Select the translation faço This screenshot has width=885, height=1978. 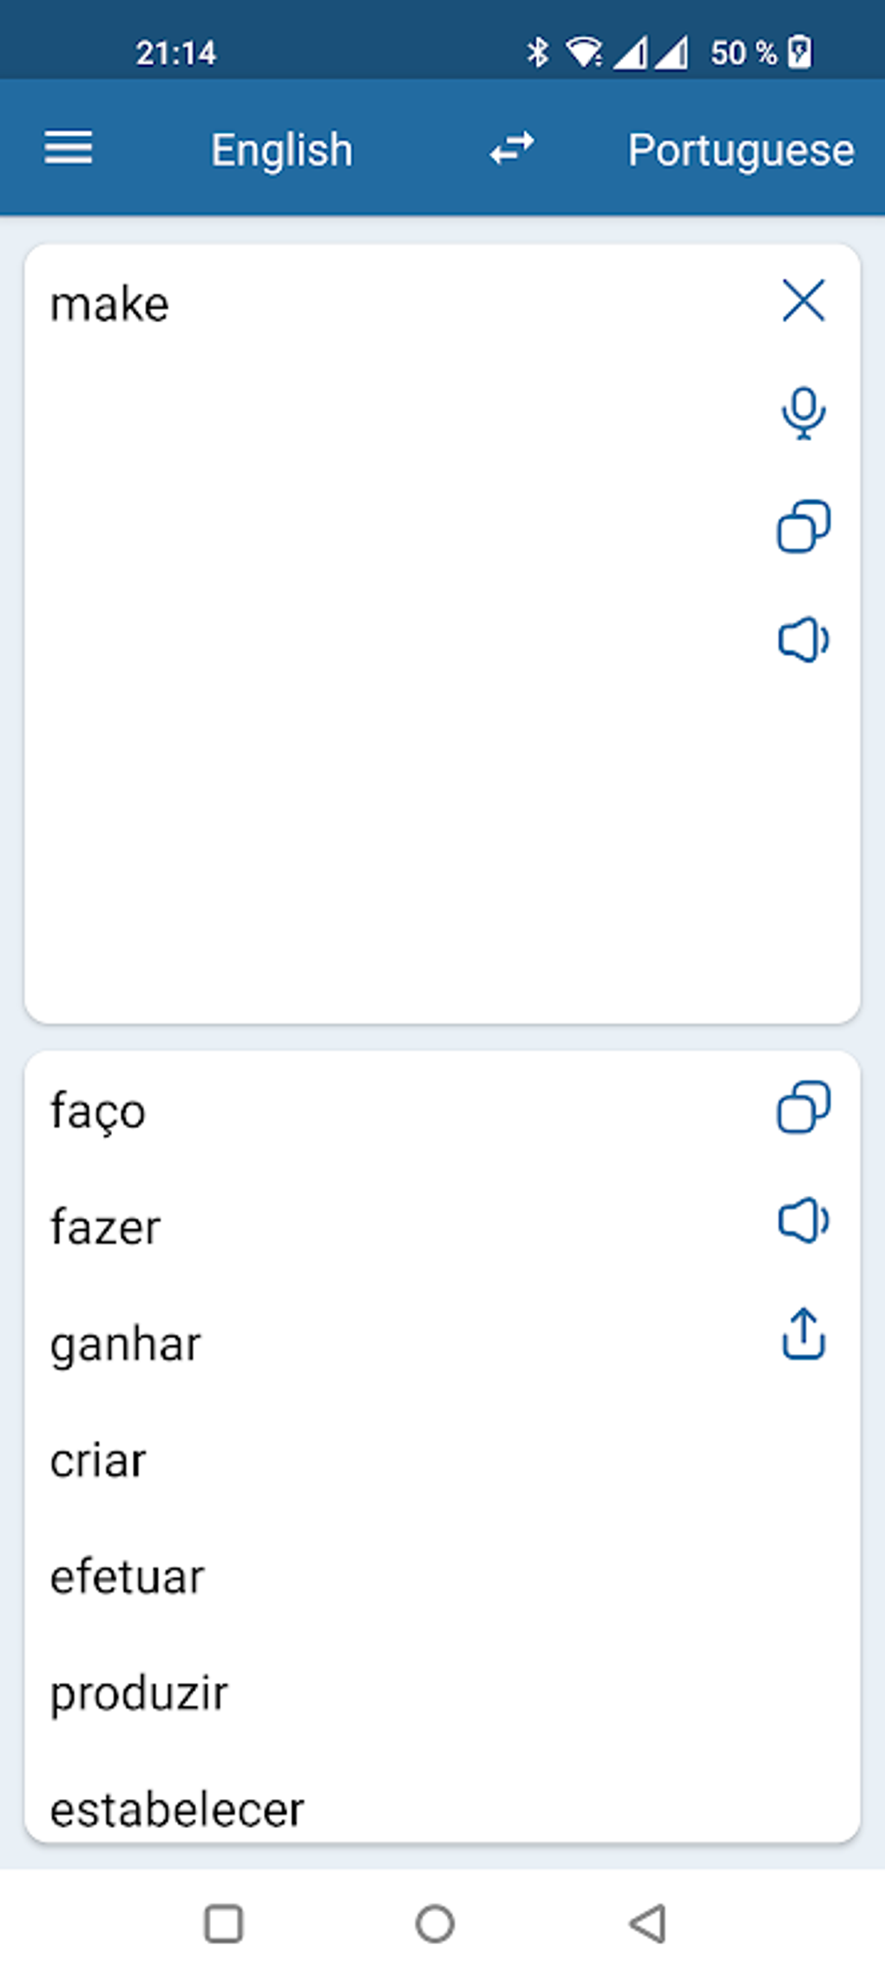pos(97,1112)
